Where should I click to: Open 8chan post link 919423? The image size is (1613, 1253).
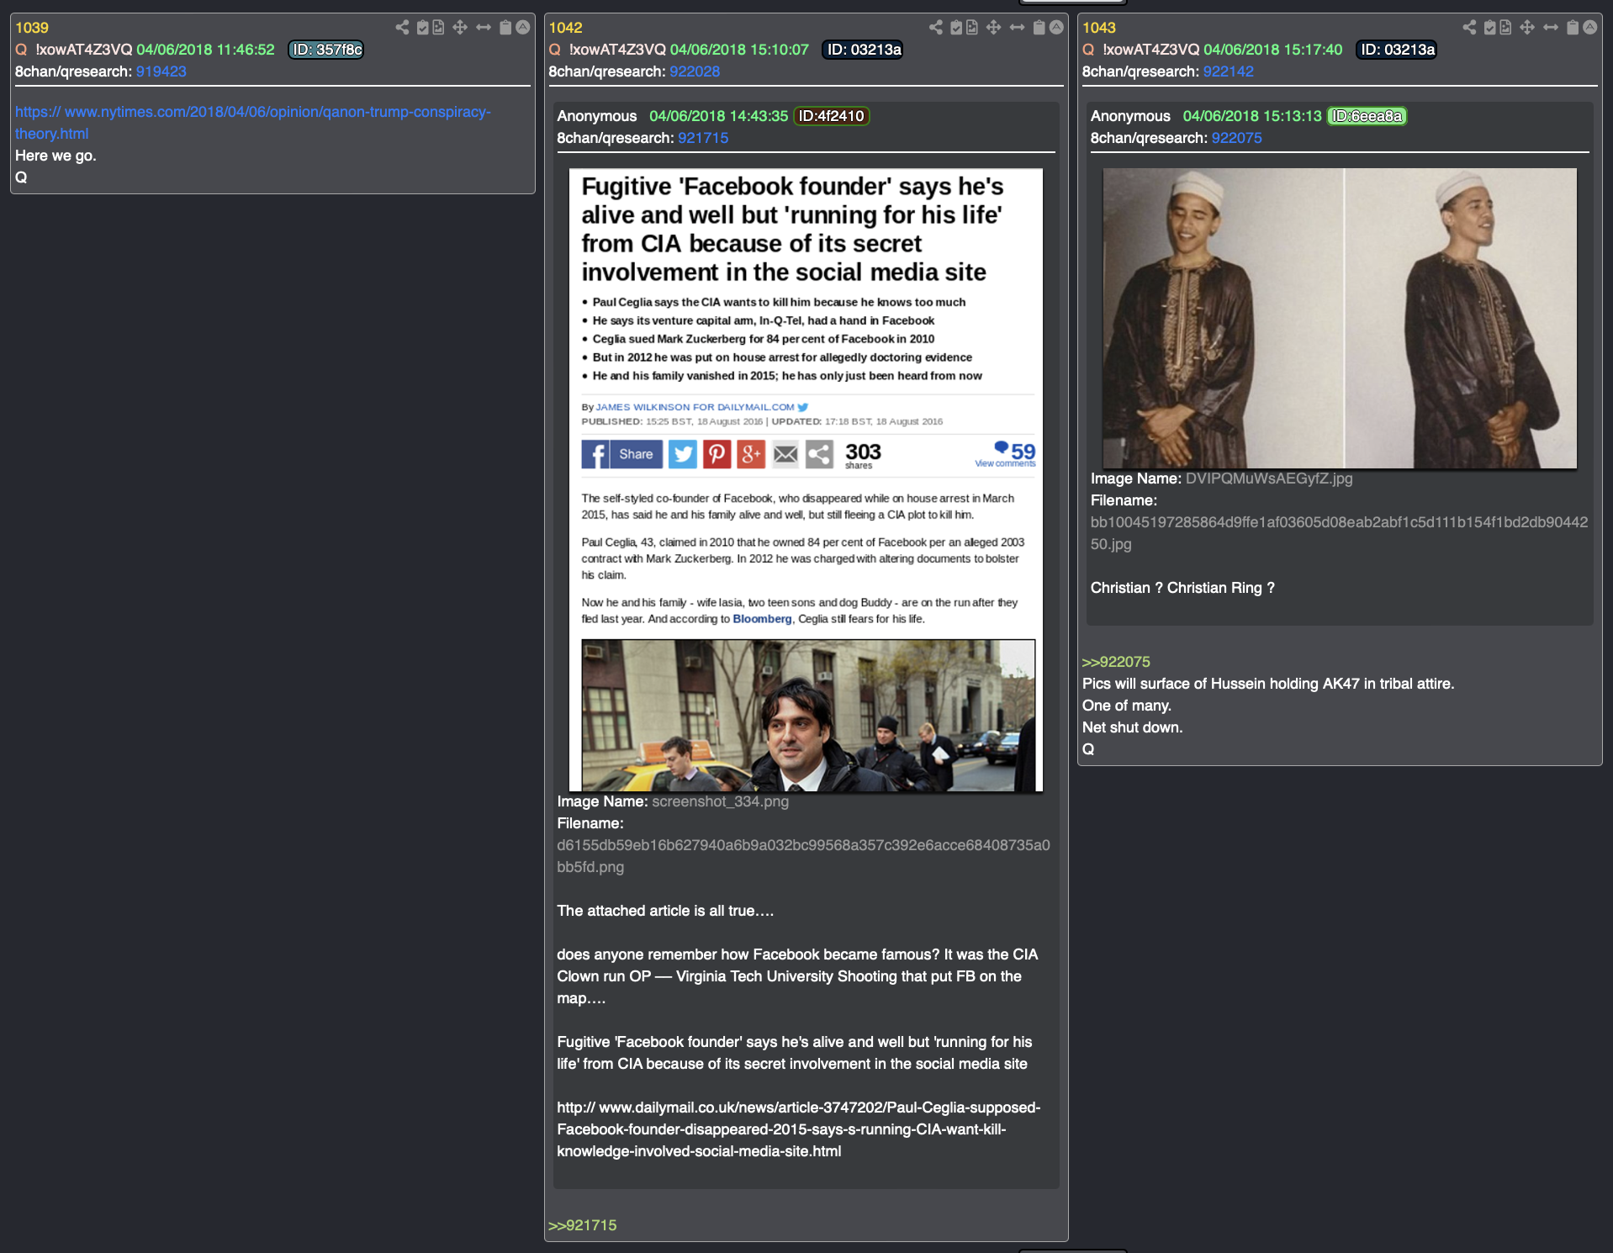(x=161, y=71)
